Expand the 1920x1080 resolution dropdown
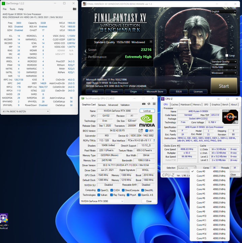 click(x=224, y=67)
